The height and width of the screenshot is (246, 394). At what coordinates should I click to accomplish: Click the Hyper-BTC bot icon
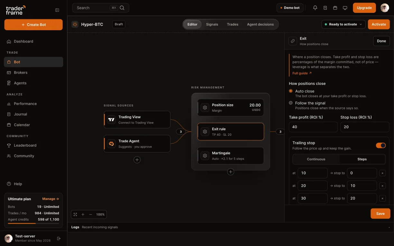click(75, 24)
